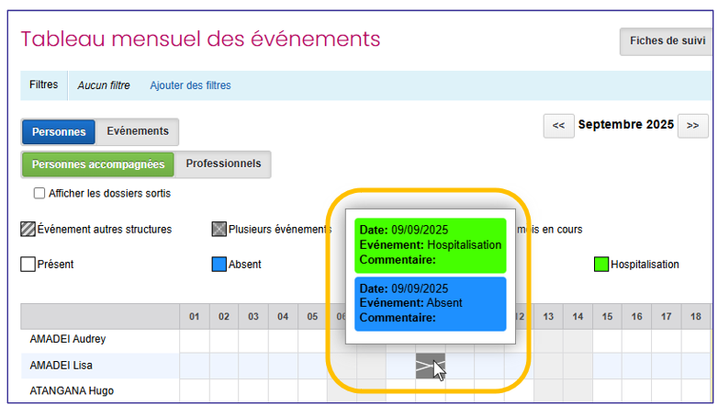
Task: Open the 'Filtres' tab
Action: 43,85
